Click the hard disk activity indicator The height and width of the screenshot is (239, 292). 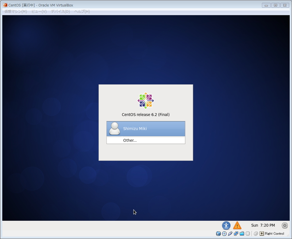[218, 234]
